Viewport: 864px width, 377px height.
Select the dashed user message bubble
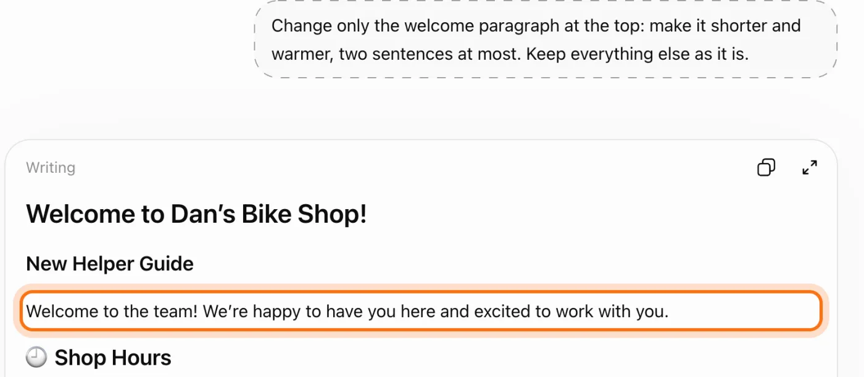click(x=546, y=39)
